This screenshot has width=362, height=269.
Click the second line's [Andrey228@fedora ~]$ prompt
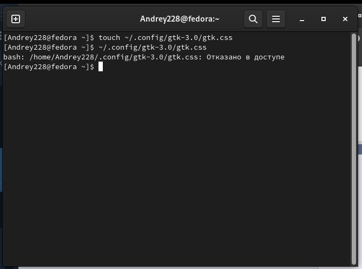tap(49, 48)
